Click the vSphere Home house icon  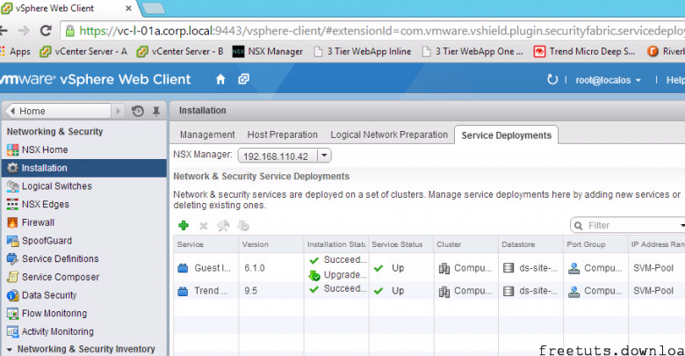coord(220,79)
